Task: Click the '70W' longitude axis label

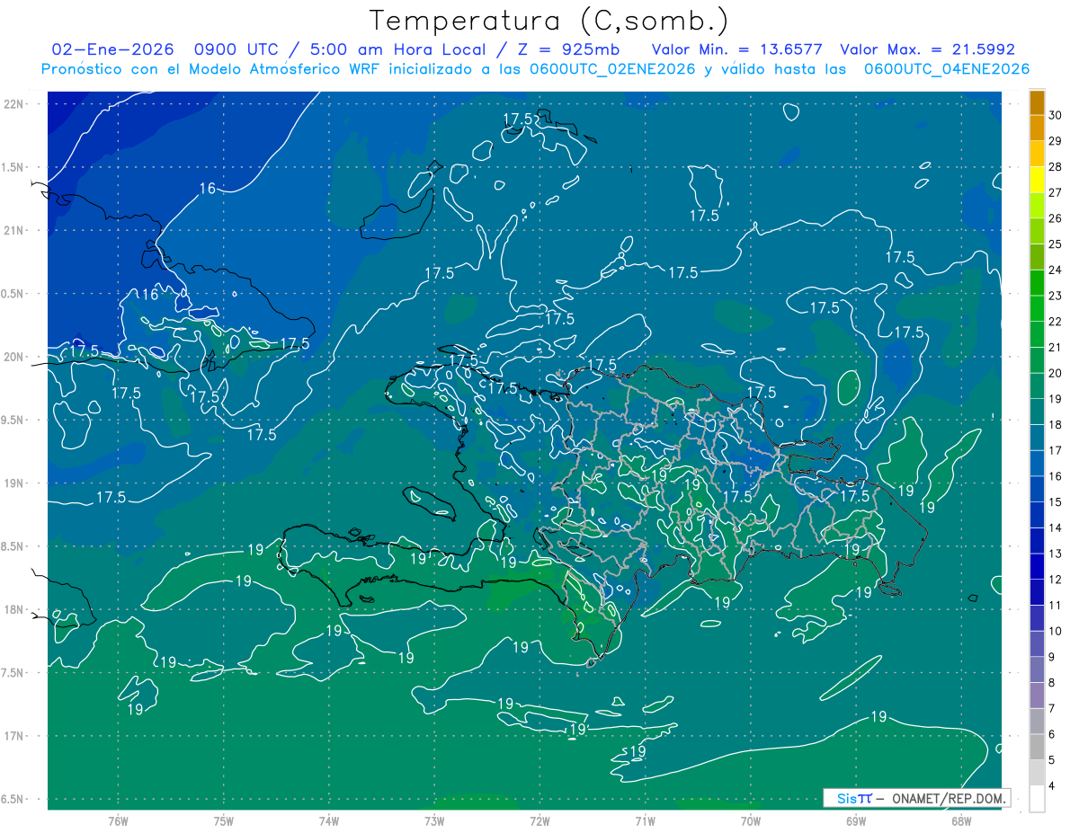Action: 751,821
